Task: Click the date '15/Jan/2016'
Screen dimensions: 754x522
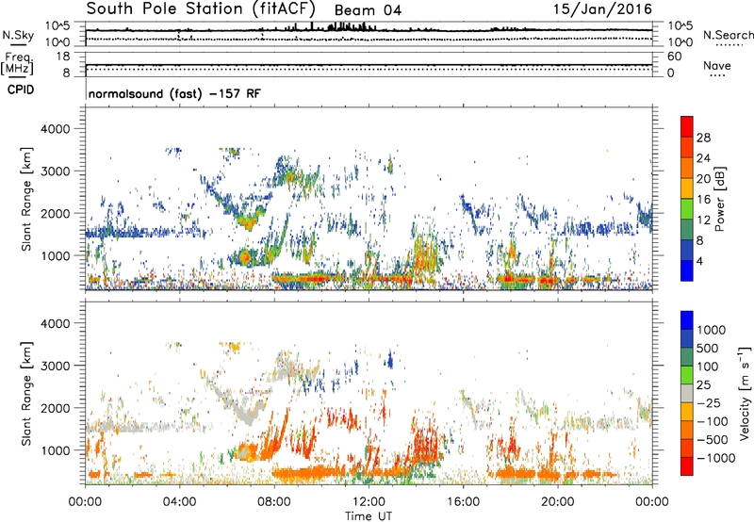Action: [602, 9]
